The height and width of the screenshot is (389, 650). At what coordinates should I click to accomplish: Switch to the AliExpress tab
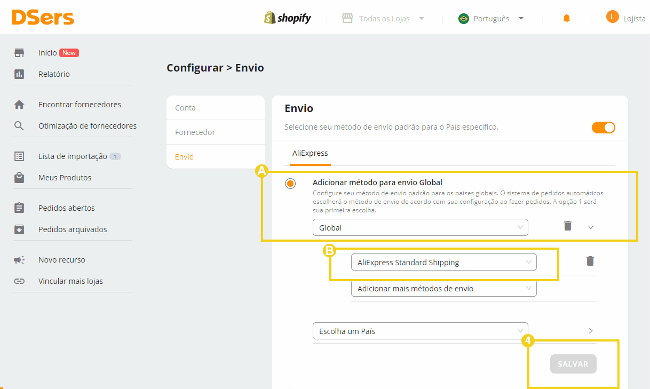point(310,153)
